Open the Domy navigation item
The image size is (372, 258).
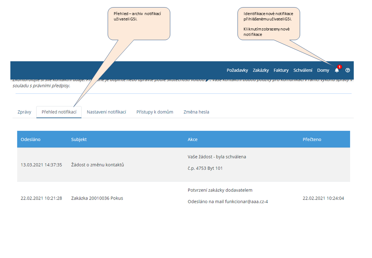[323, 70]
